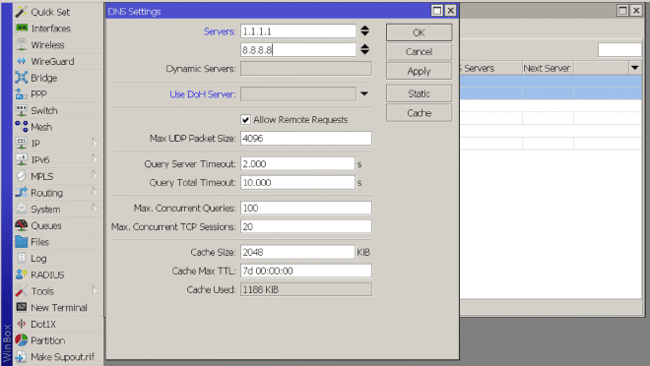Select the Interfaces menu label
Screen dimensions: 650x366
pyautogui.click(x=51, y=29)
